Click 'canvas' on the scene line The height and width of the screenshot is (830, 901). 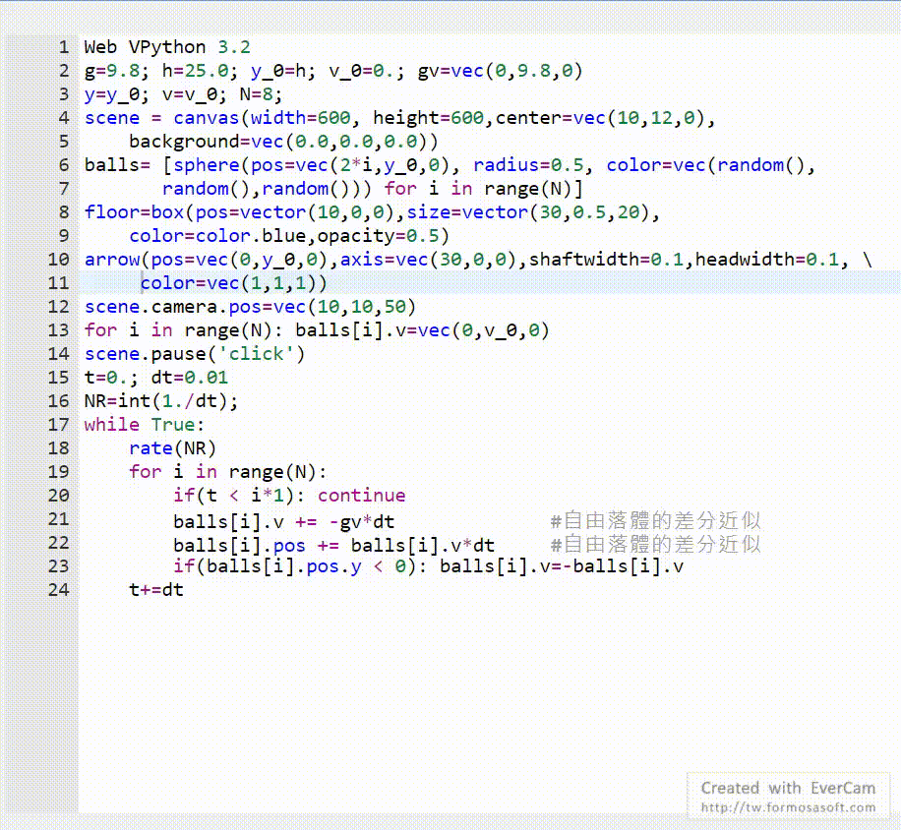[206, 118]
